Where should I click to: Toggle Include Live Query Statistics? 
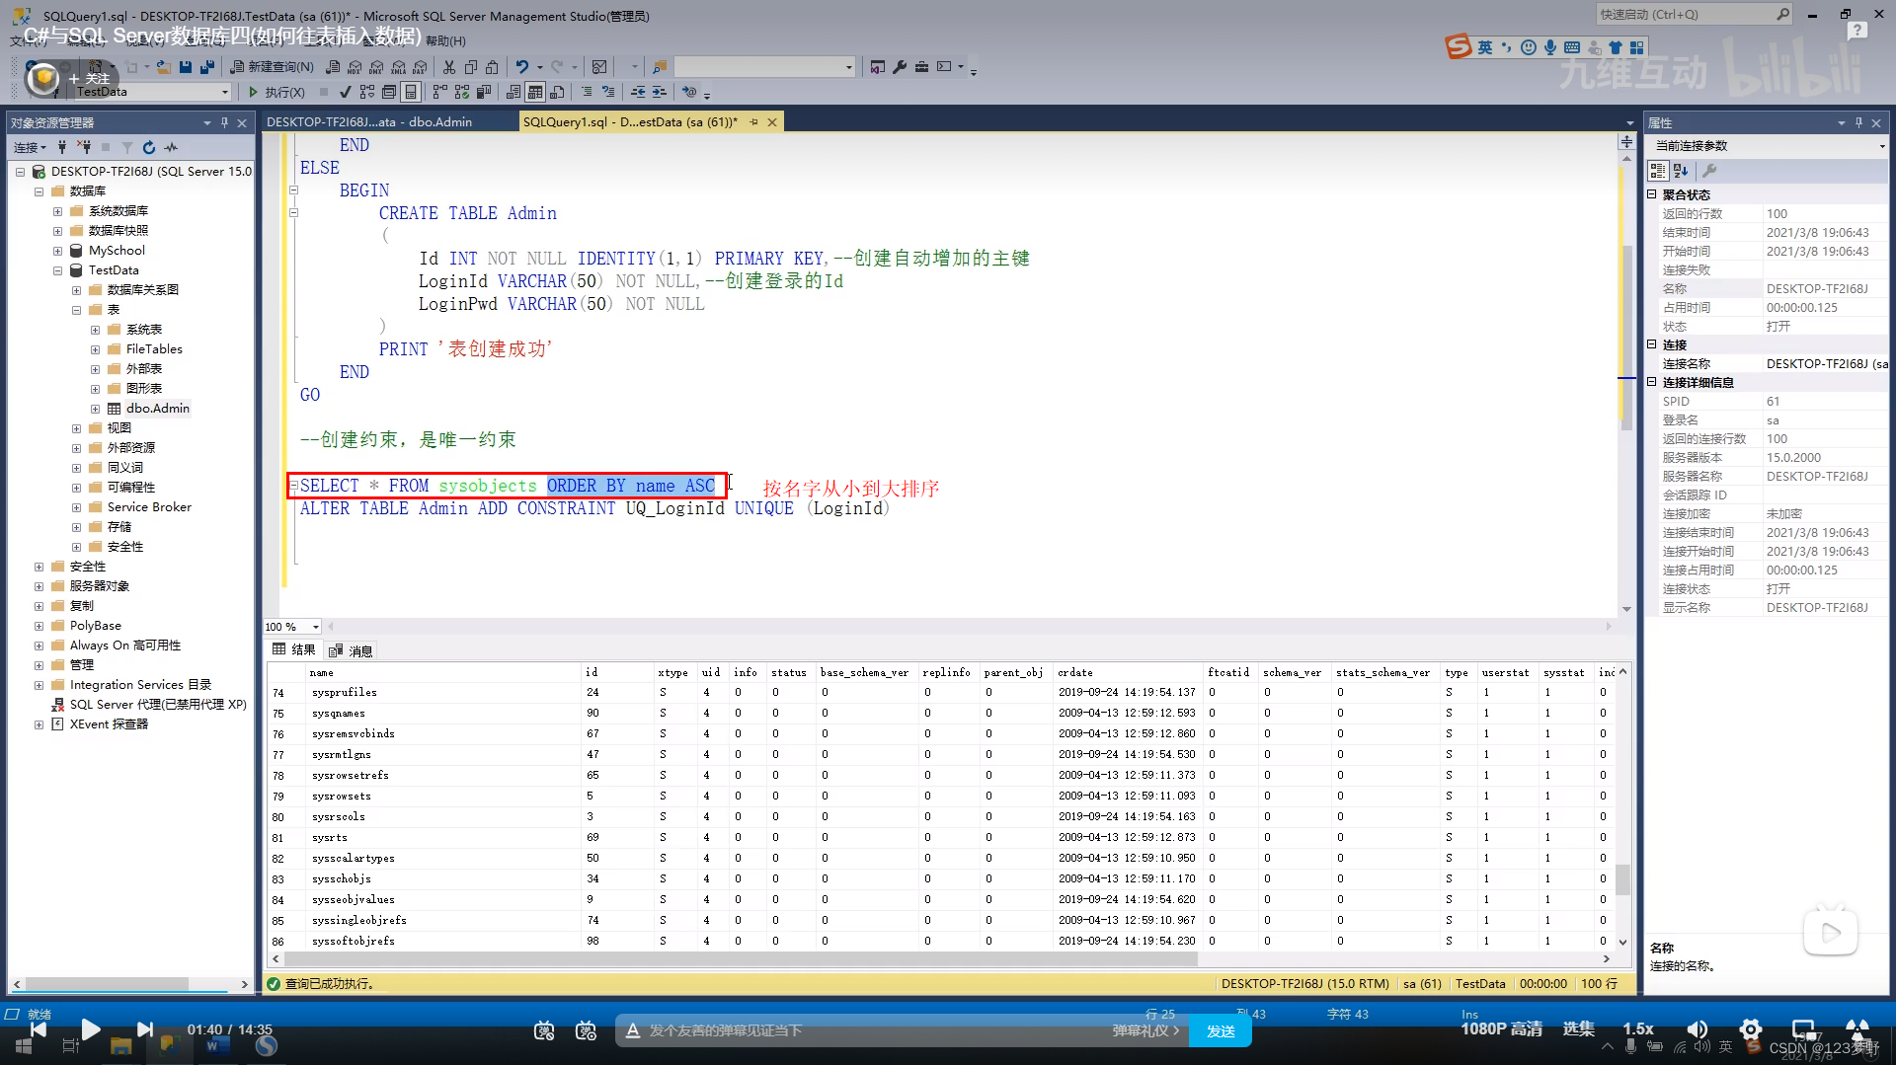(462, 92)
